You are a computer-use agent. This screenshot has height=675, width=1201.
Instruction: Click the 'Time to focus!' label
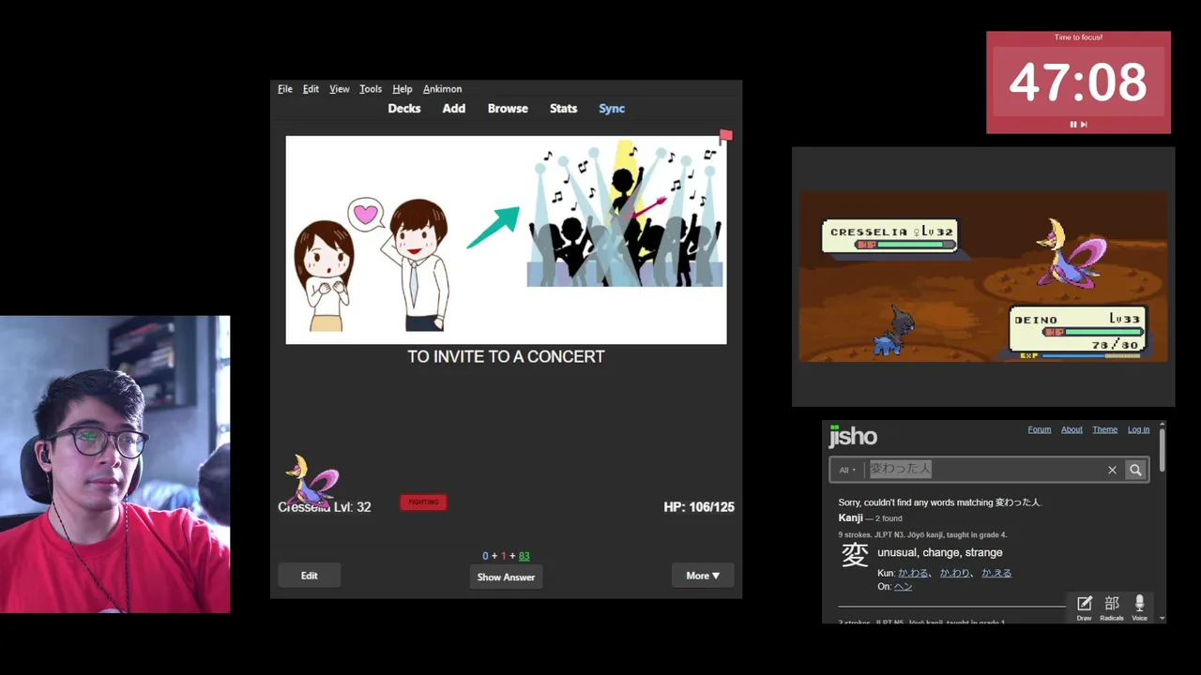tap(1078, 37)
